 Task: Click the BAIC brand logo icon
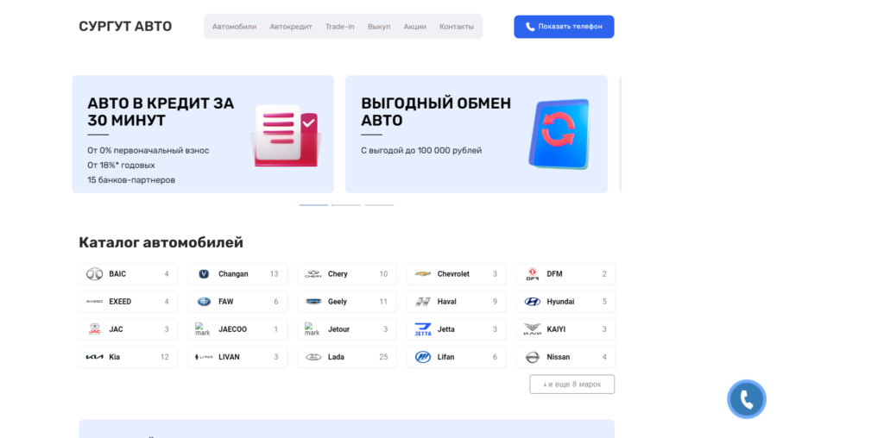[94, 274]
